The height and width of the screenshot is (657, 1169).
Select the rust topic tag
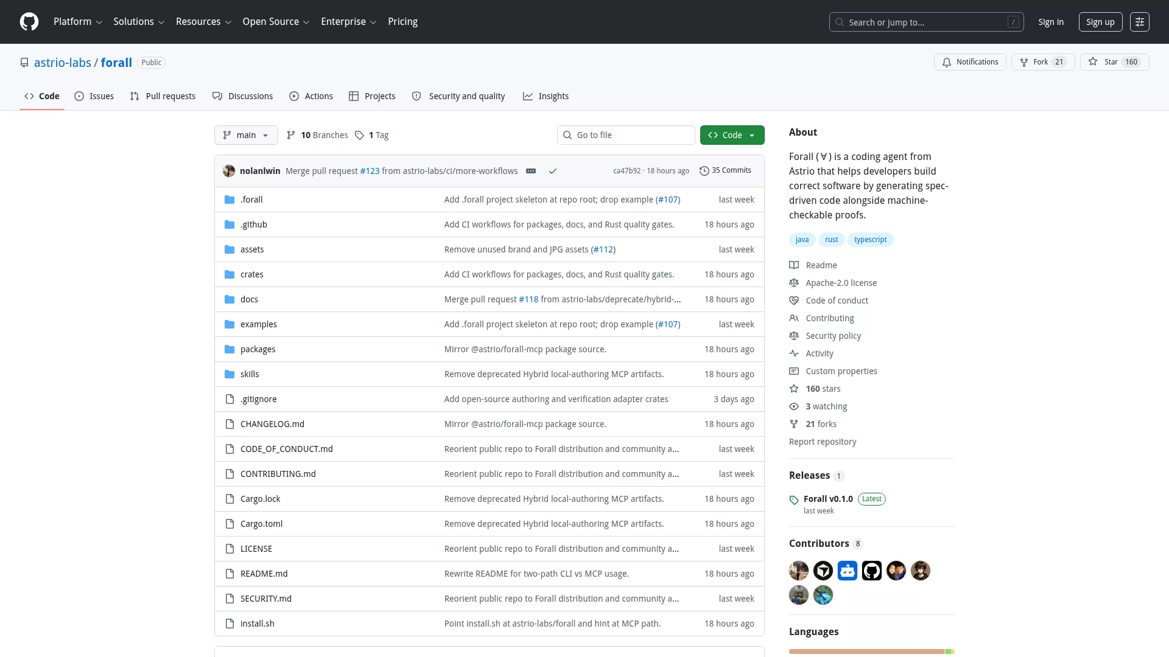click(x=832, y=240)
